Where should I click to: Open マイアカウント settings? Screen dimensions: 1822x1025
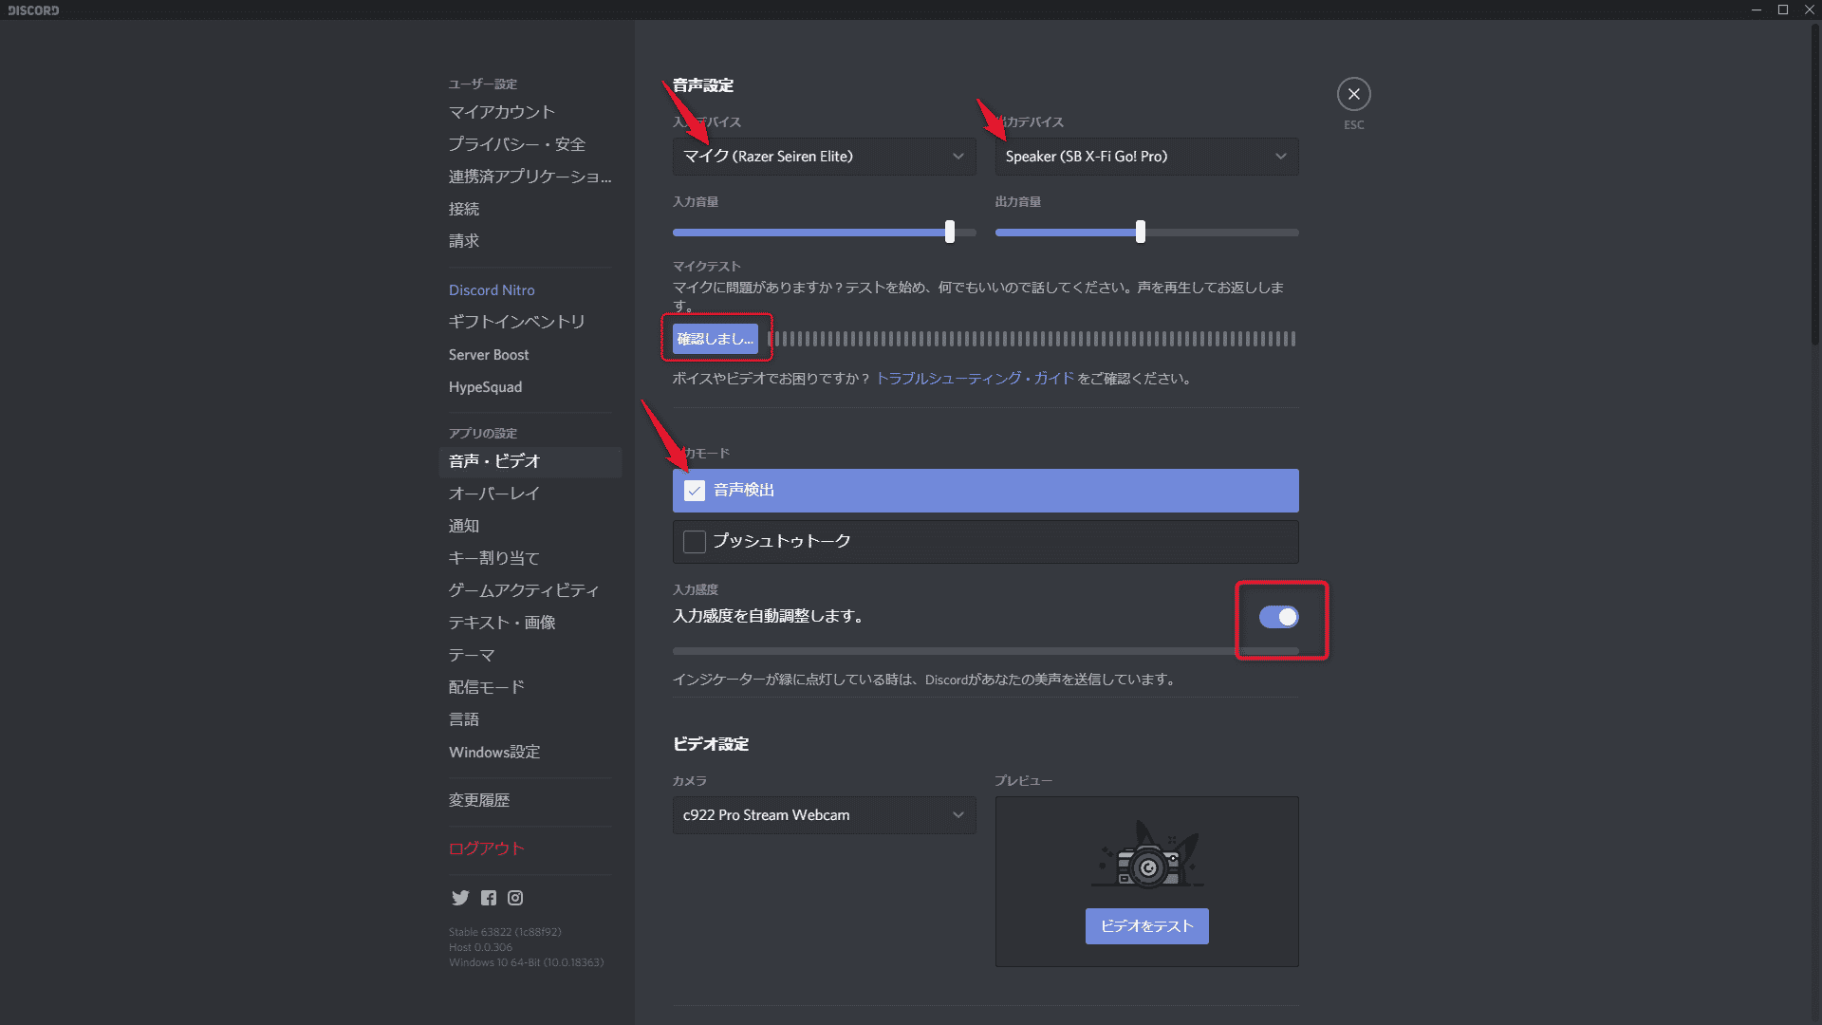point(530,112)
